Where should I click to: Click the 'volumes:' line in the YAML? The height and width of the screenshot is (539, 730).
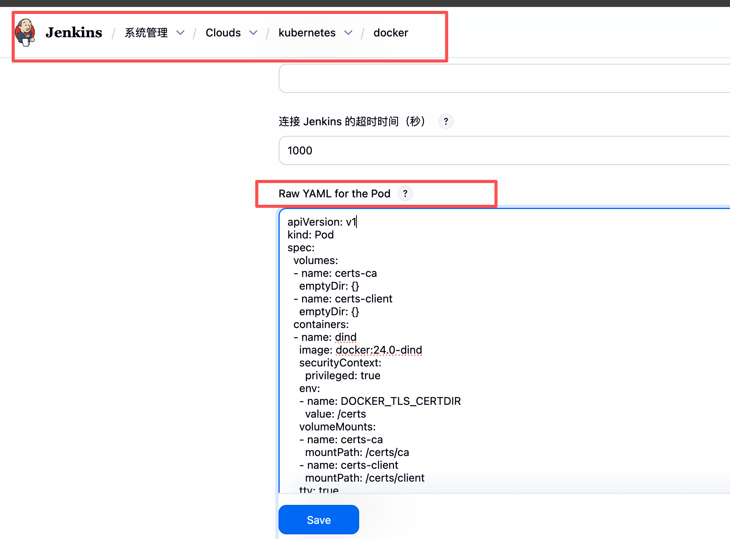click(x=316, y=260)
